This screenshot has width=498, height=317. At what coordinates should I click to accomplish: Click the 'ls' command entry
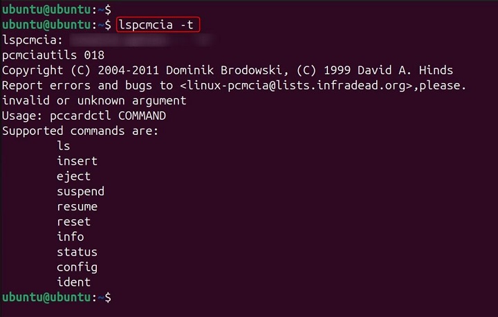[64, 146]
